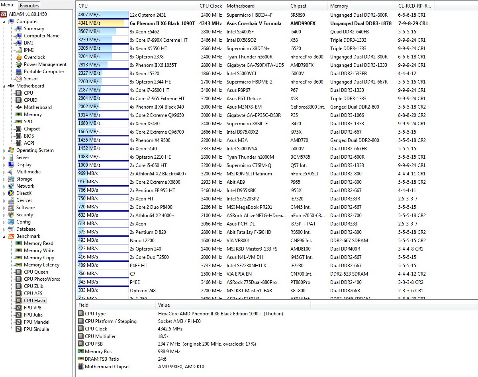Select the CPU Queen benchmark icon
The image size is (478, 377).
point(19,272)
